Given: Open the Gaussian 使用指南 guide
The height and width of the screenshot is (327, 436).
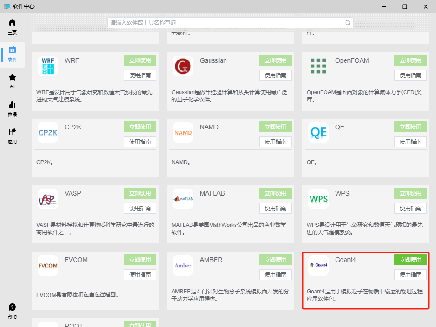Looking at the screenshot, I should (x=275, y=75).
